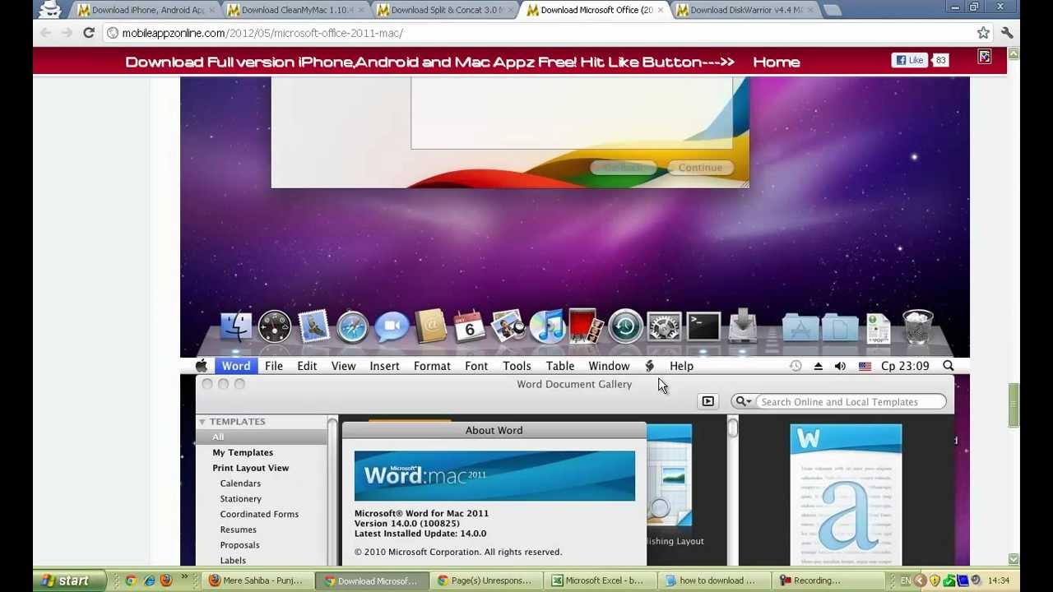
Task: Click the volume speaker icon in menu bar
Action: pos(840,366)
